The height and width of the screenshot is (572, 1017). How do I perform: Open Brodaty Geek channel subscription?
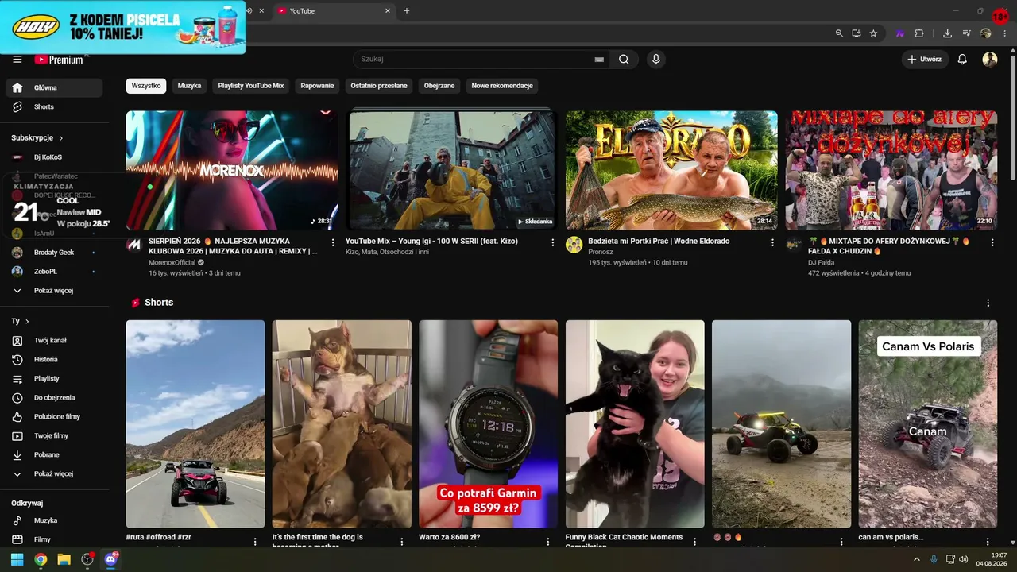pyautogui.click(x=54, y=253)
